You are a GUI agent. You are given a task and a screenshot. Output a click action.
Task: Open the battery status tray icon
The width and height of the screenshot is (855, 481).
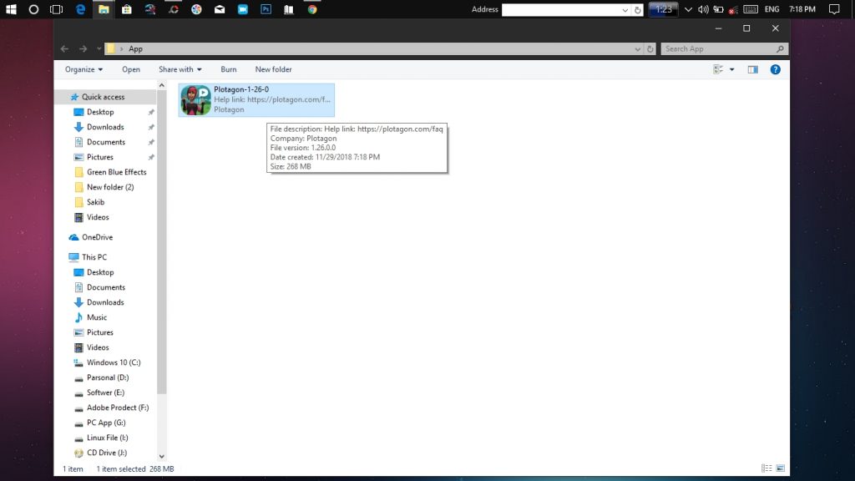click(718, 9)
